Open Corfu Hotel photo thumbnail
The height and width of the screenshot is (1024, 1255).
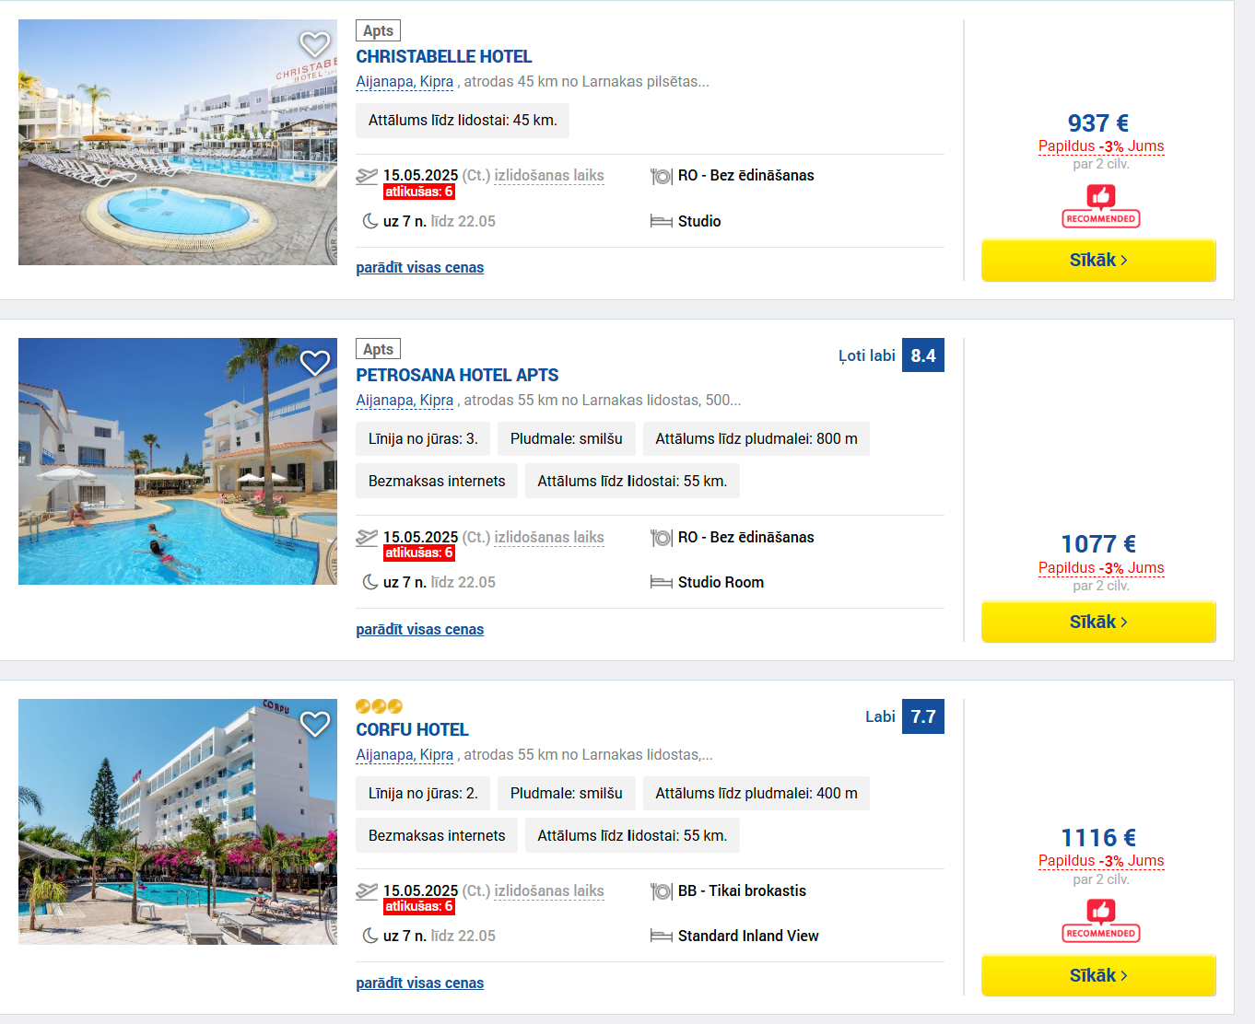point(178,821)
